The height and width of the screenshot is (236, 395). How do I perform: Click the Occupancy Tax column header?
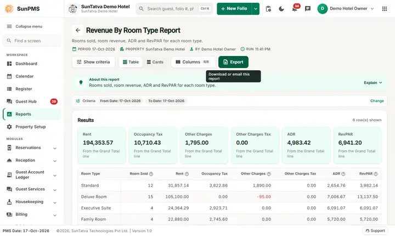tap(215, 174)
